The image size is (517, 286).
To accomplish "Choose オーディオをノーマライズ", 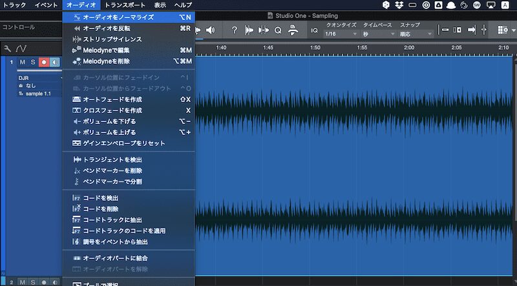I will click(x=129, y=17).
